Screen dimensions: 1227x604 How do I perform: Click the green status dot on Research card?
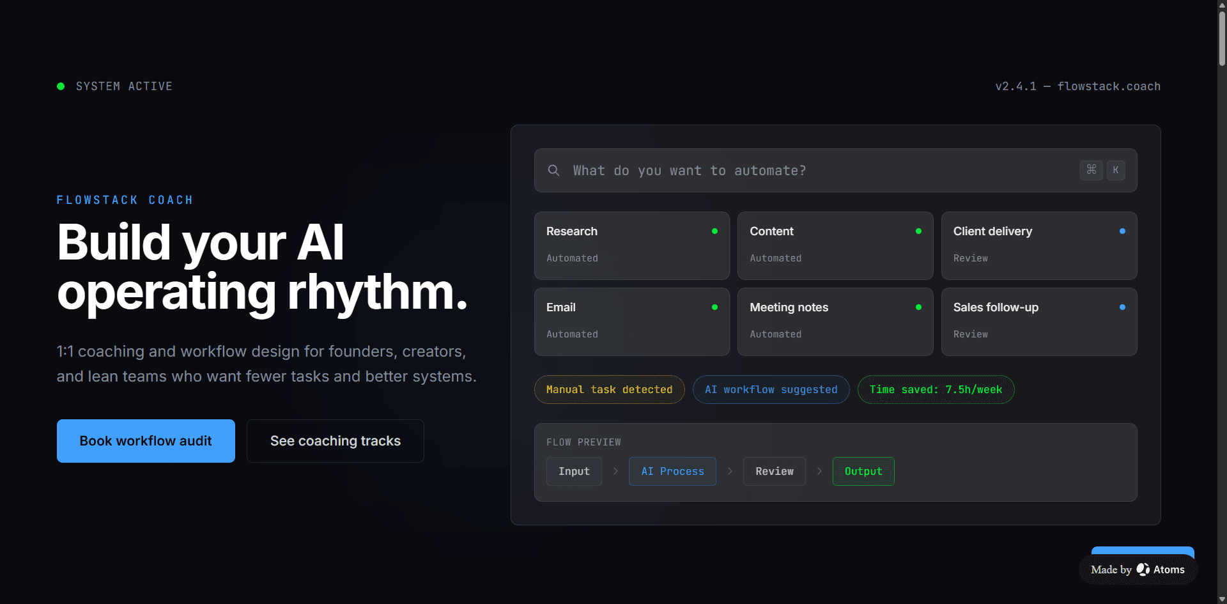(x=714, y=231)
